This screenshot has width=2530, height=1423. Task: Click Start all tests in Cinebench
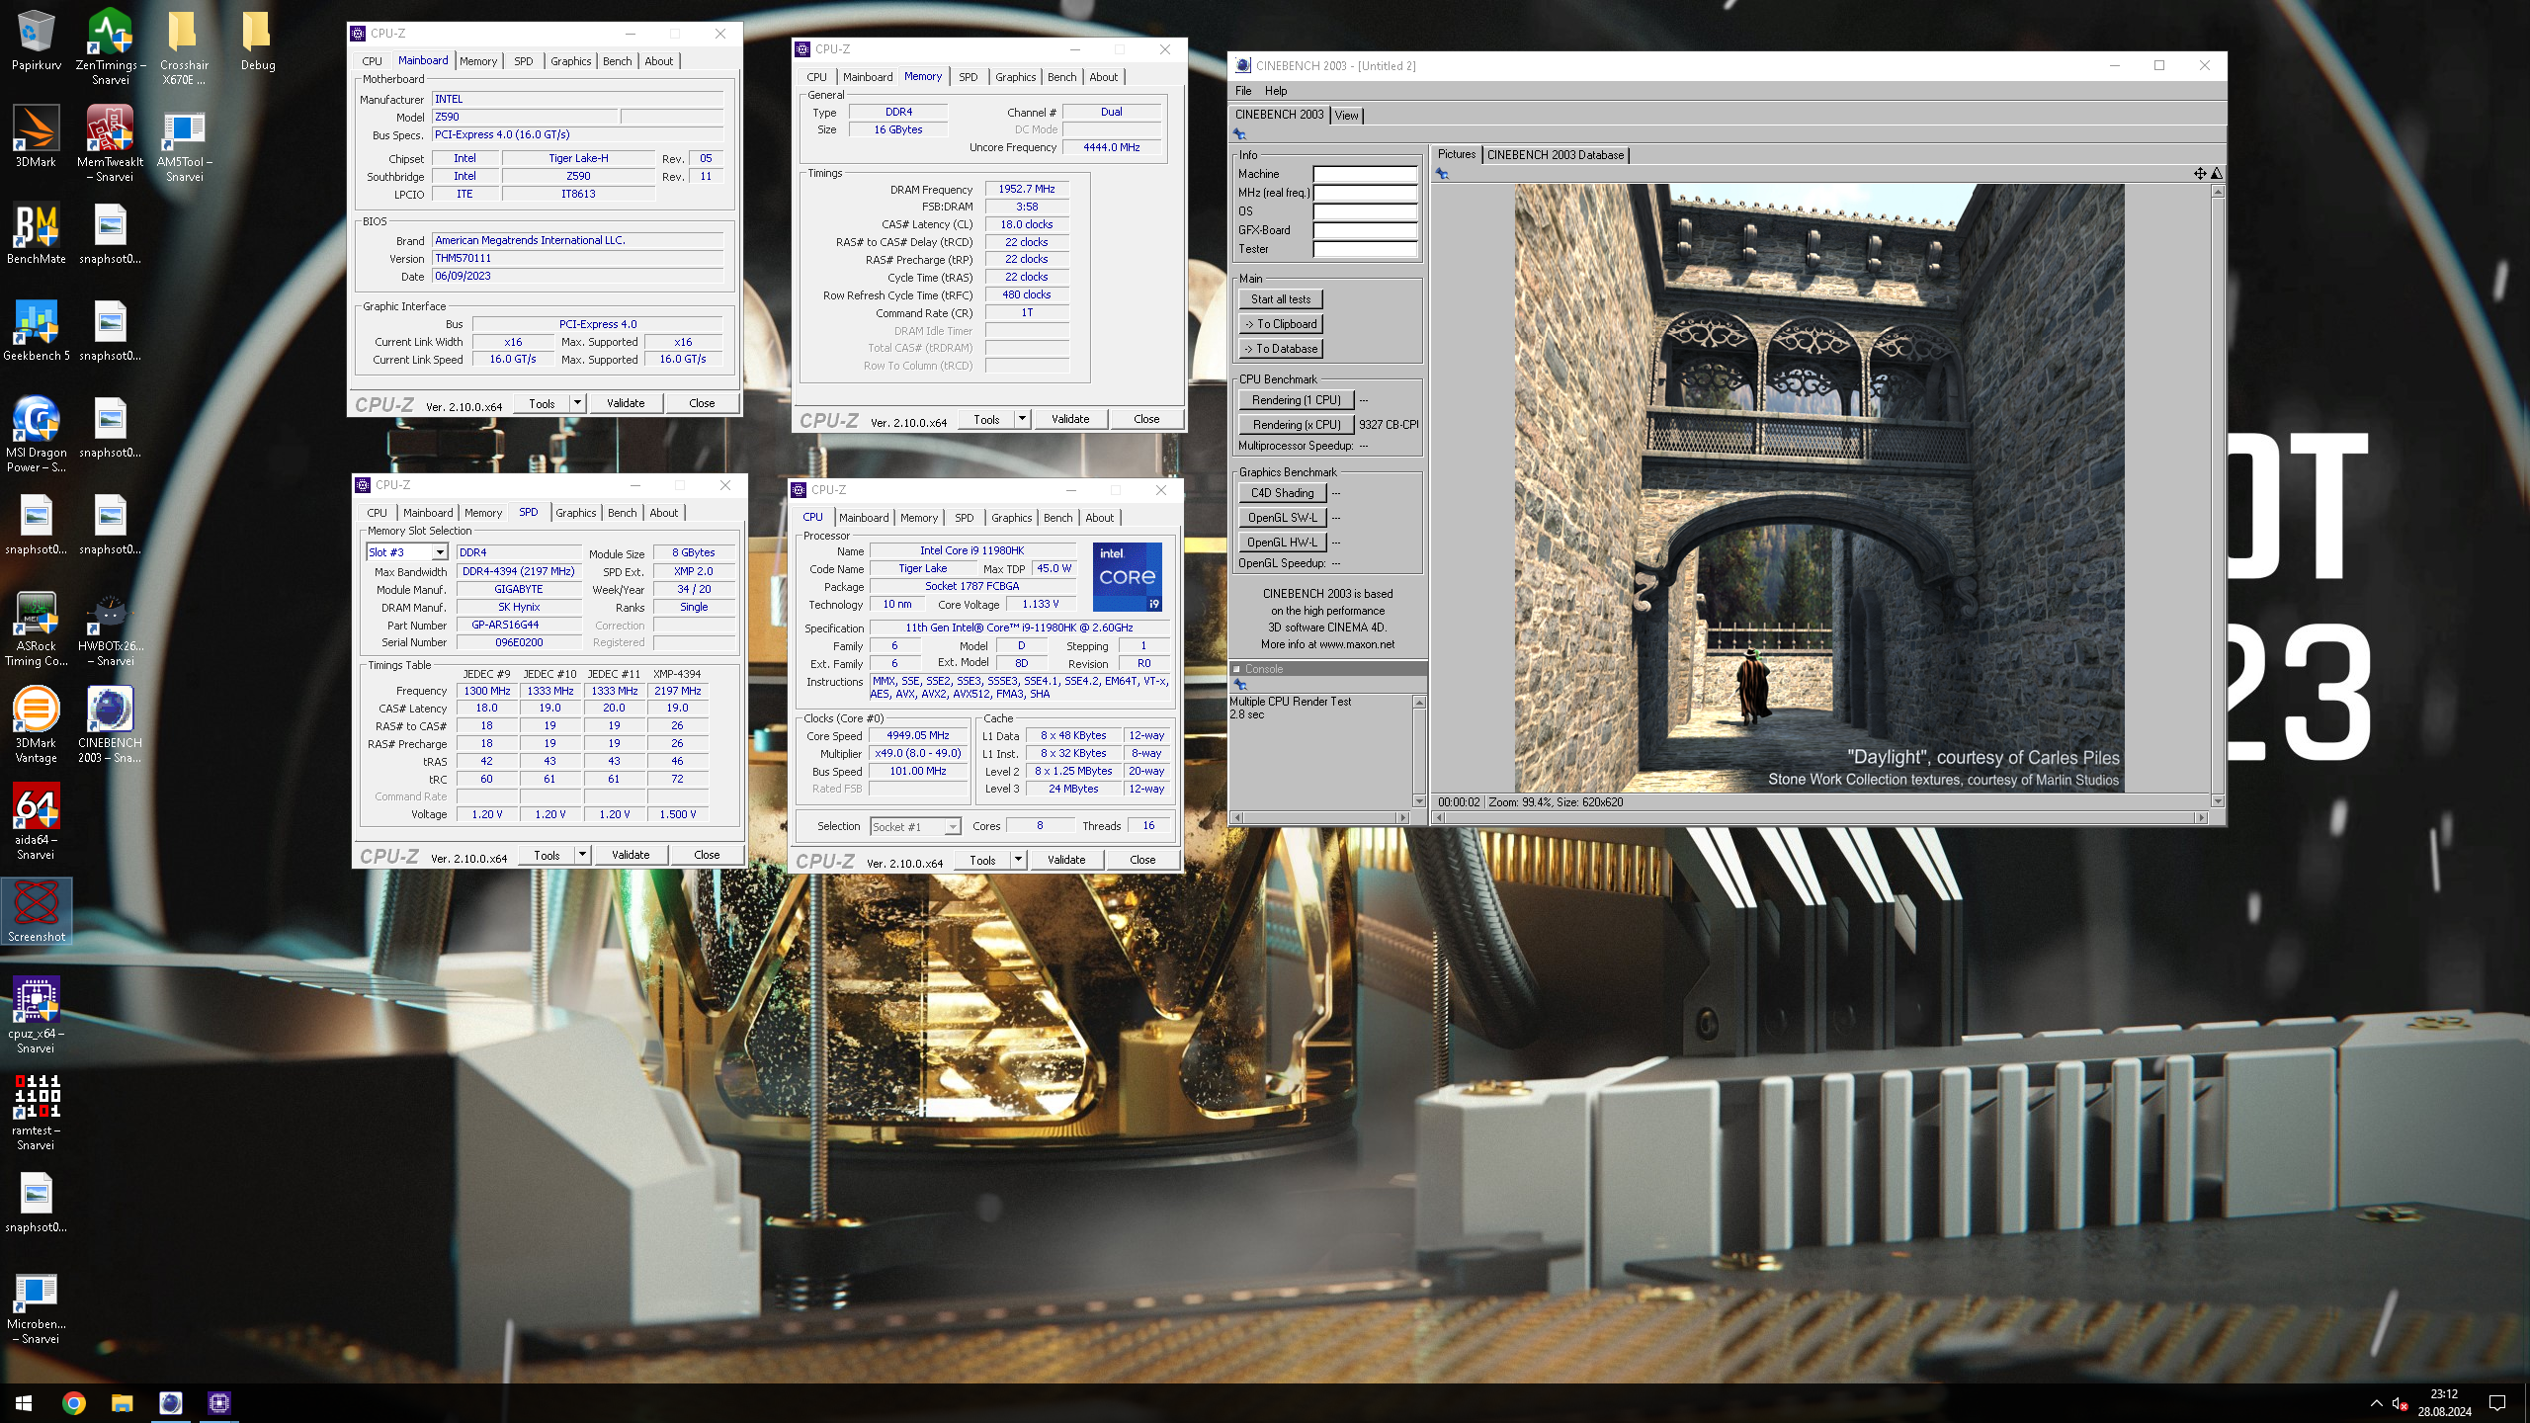click(1280, 299)
